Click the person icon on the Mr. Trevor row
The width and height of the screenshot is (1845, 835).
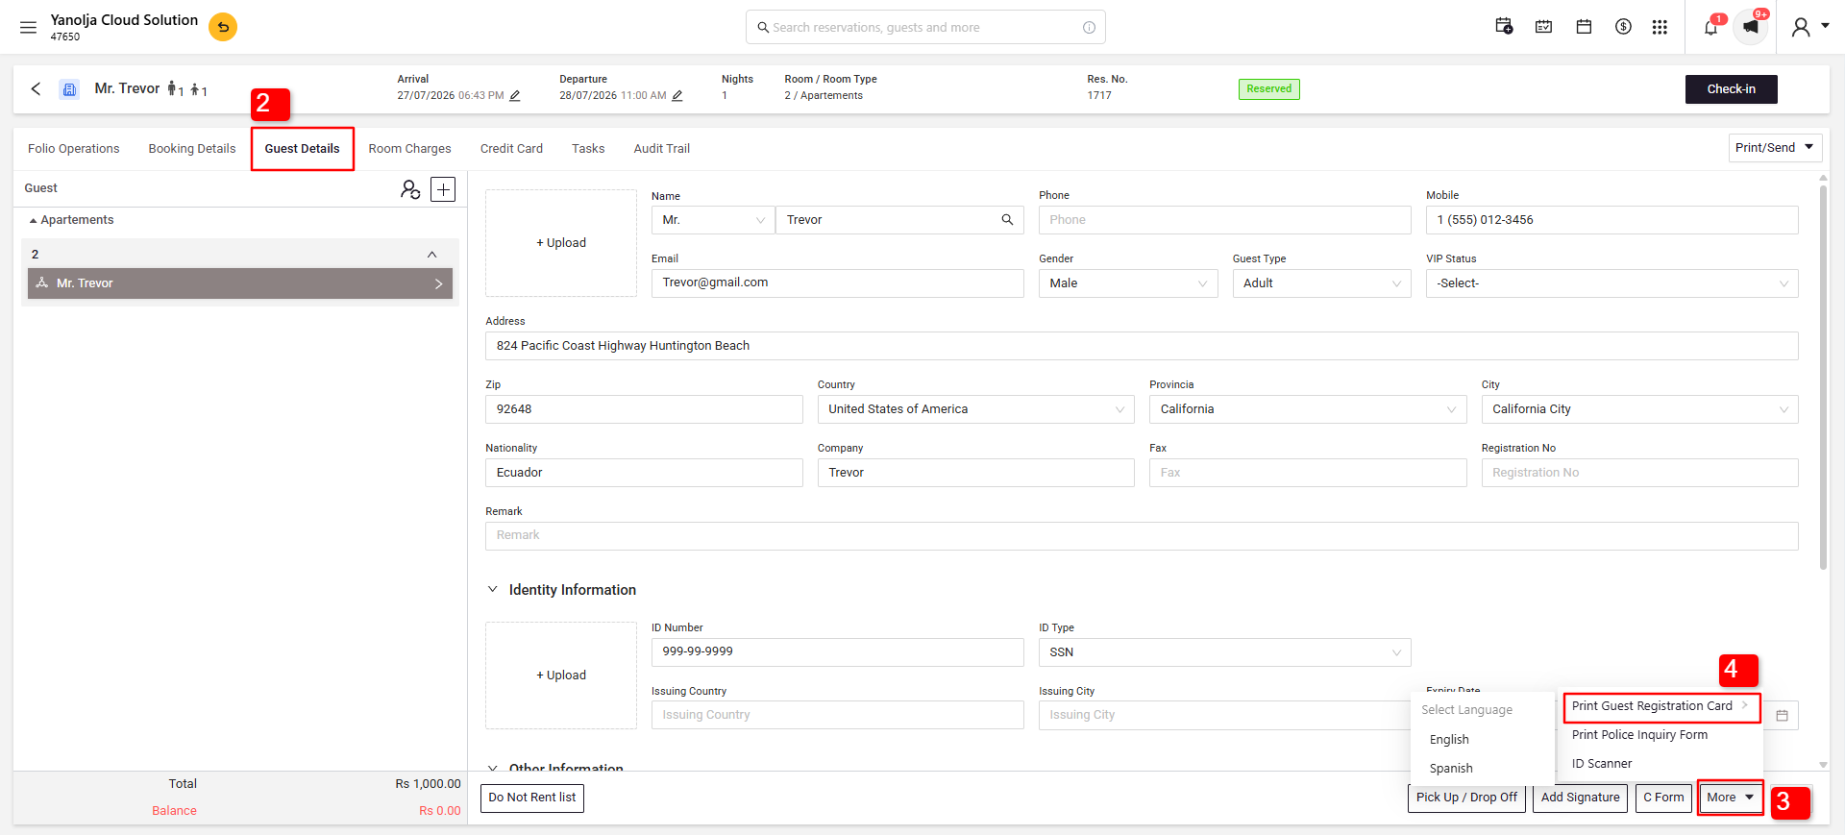tap(41, 283)
